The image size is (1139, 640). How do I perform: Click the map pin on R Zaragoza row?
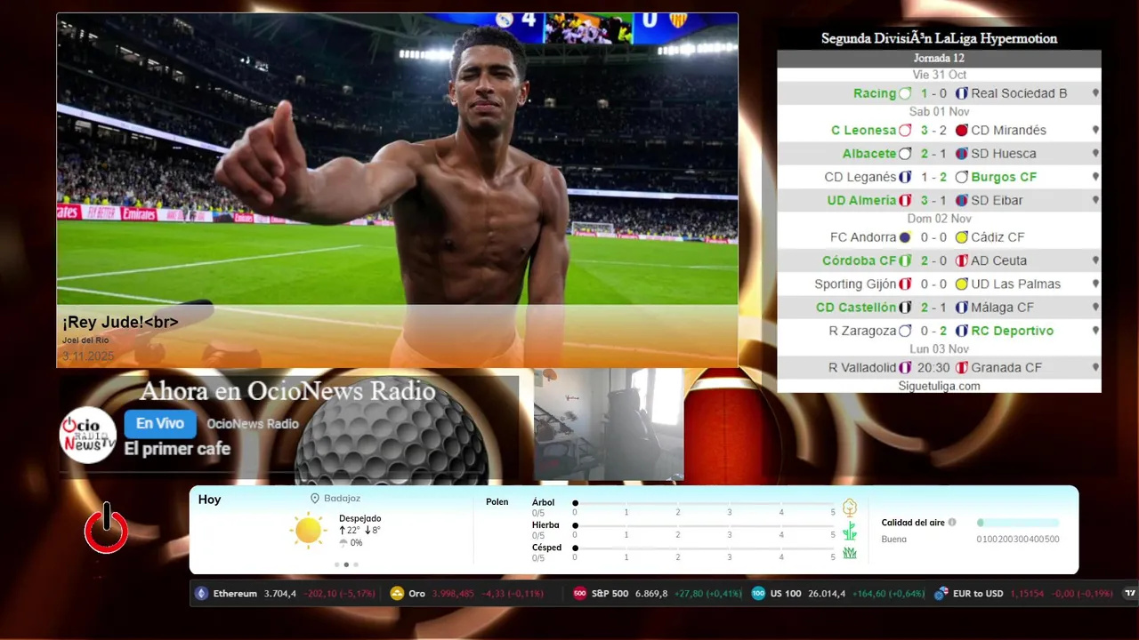coord(1095,331)
